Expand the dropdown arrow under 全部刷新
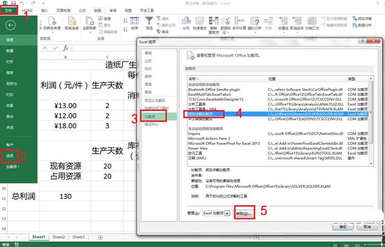The width and height of the screenshot is (385, 247). (90, 32)
